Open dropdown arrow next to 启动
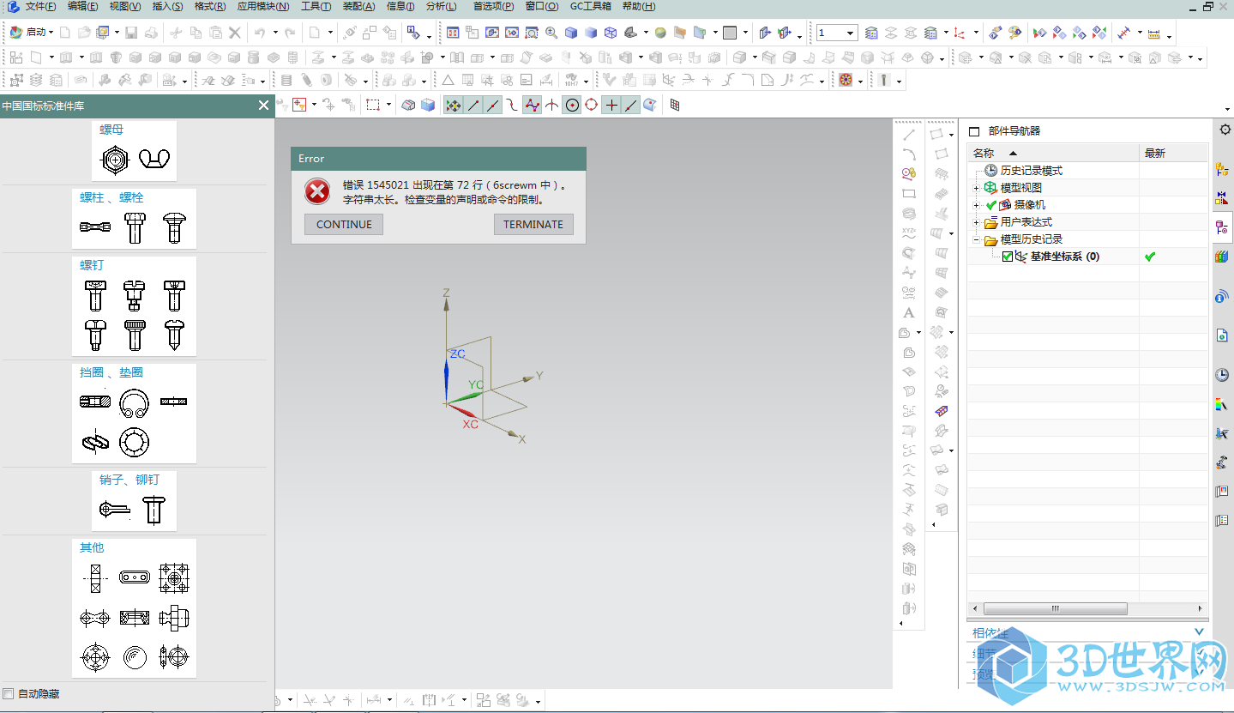 (x=51, y=33)
